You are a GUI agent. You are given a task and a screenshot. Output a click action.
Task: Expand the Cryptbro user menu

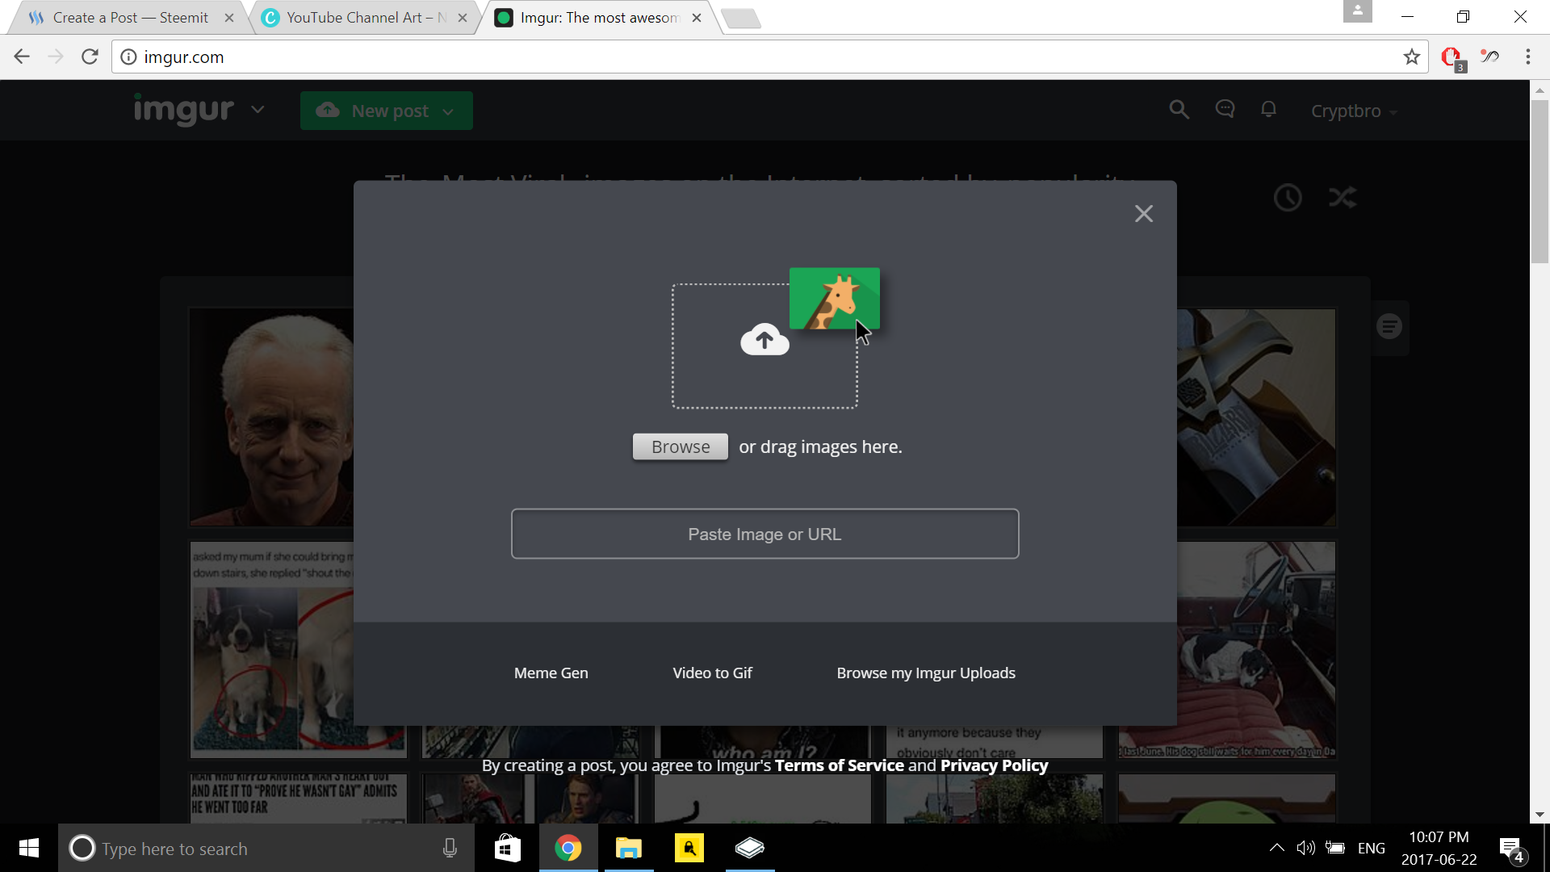click(1353, 111)
